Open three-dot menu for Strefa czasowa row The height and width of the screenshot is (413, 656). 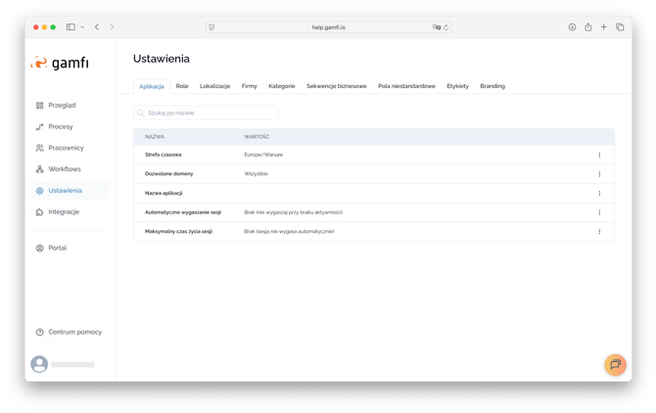click(x=599, y=155)
